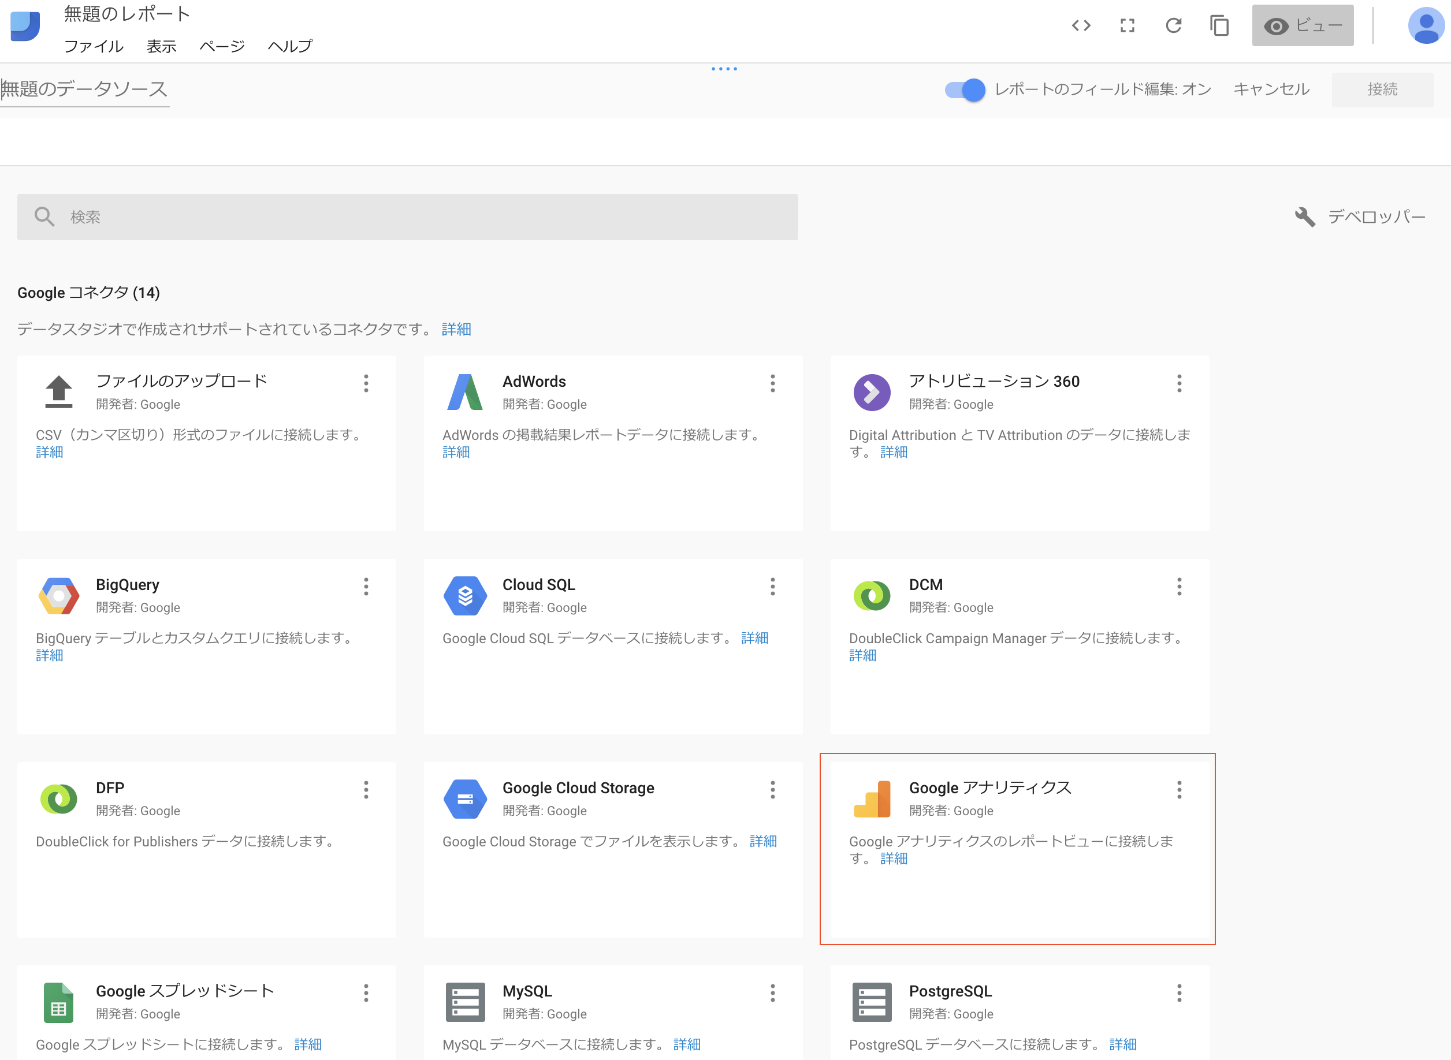Viewport: 1451px width, 1060px height.
Task: Select the DFP green icon
Action: (x=59, y=799)
